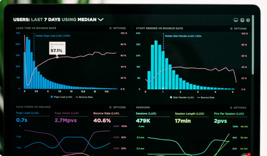The height and width of the screenshot is (156, 267).
Task: Open the LAST 7 DAYS time selector
Action: click(46, 20)
